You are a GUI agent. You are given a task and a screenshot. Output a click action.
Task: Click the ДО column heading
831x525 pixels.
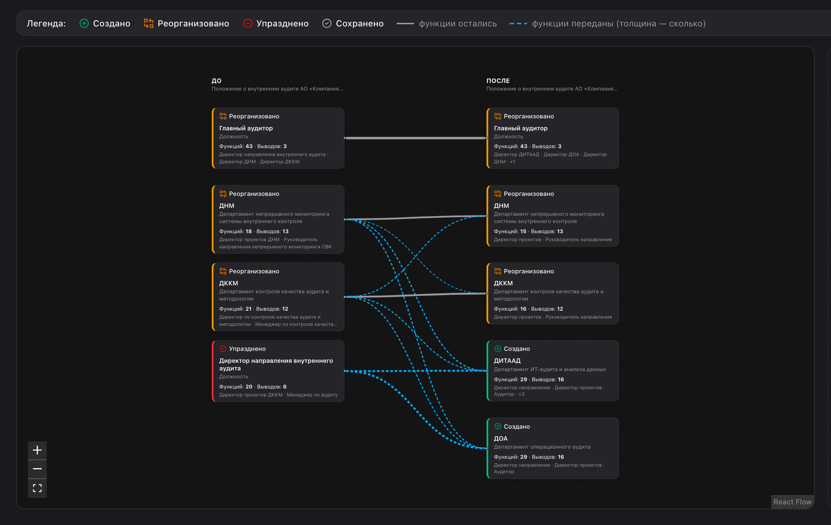[x=217, y=81]
